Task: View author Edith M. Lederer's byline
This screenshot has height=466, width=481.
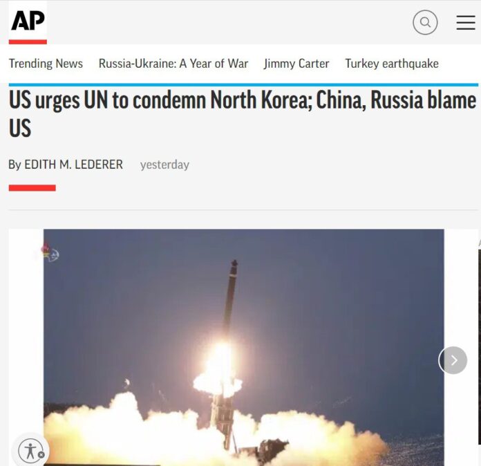Action: (x=66, y=165)
